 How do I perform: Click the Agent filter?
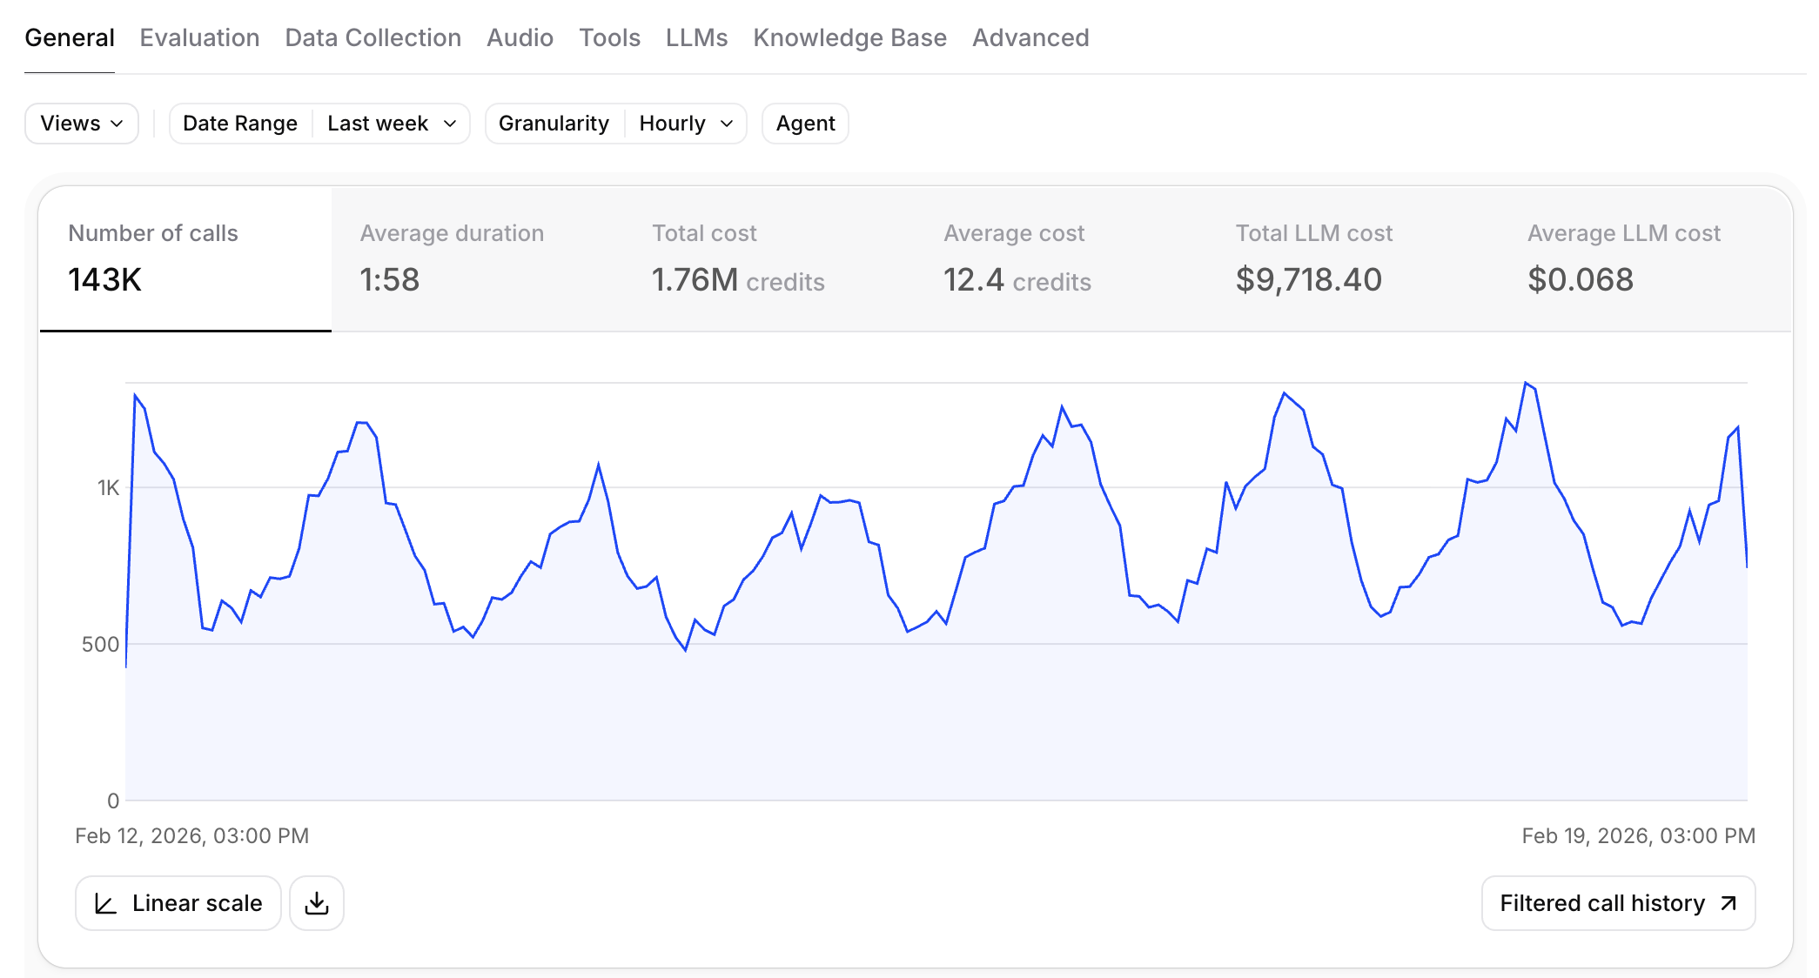tap(804, 124)
